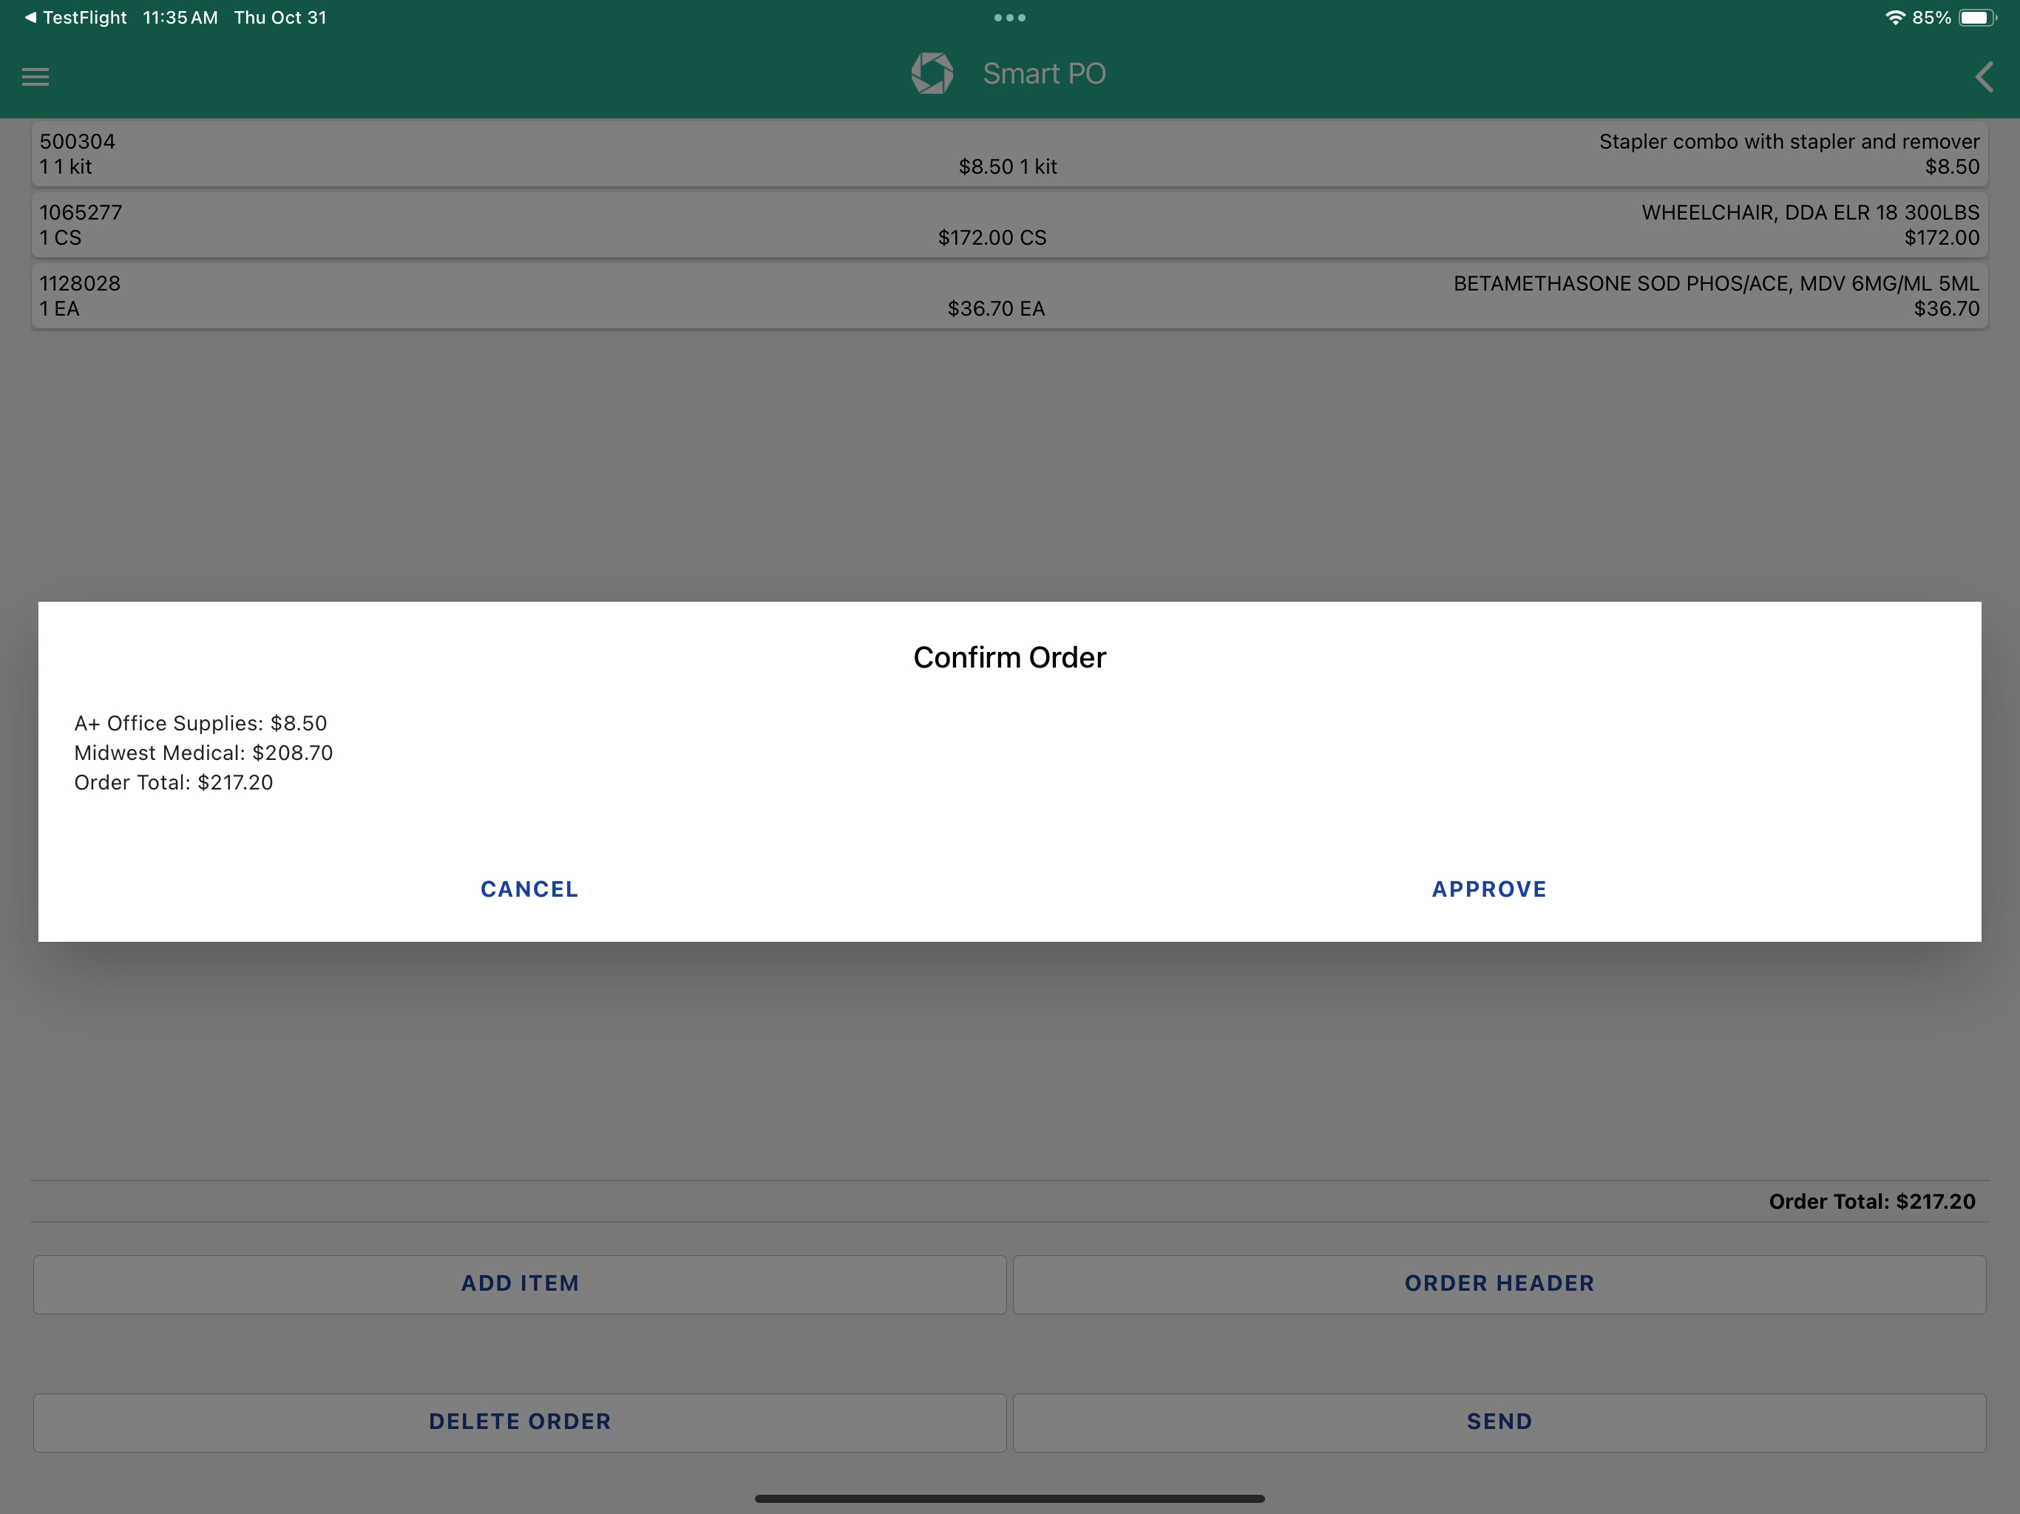Go back using the chevron arrow
The image size is (2020, 1514).
1985,77
